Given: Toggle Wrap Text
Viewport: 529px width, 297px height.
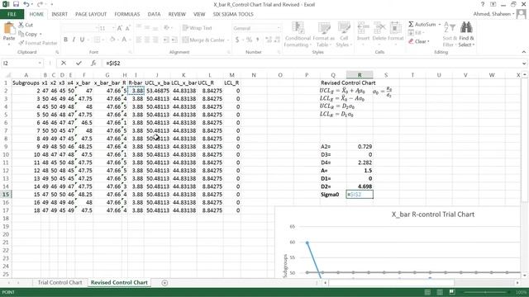Looking at the screenshot, I should tap(198, 28).
